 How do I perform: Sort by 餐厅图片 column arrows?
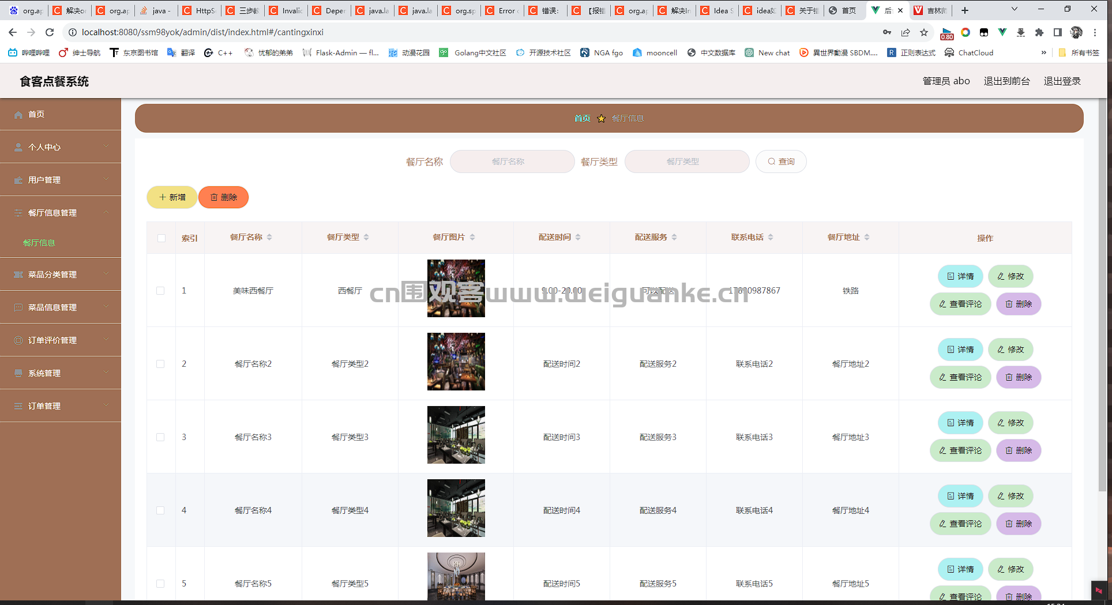click(472, 237)
